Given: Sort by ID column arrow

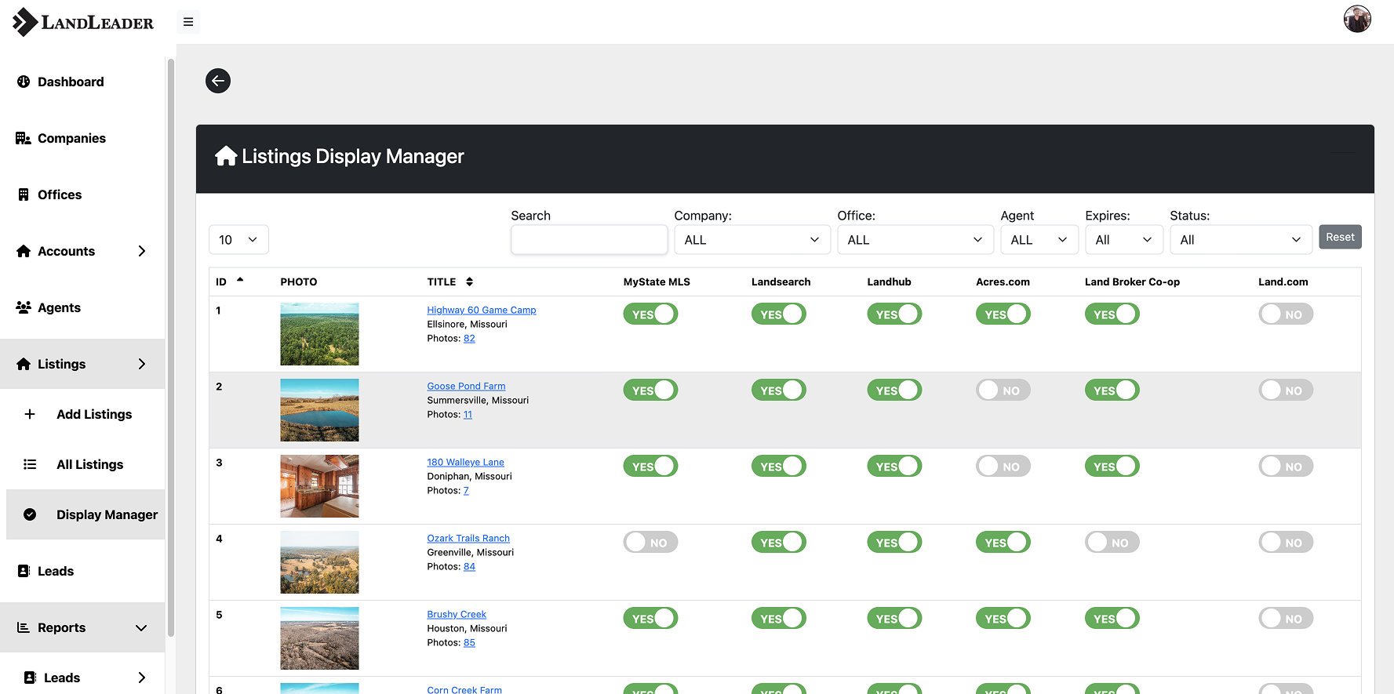Looking at the screenshot, I should coord(240,280).
